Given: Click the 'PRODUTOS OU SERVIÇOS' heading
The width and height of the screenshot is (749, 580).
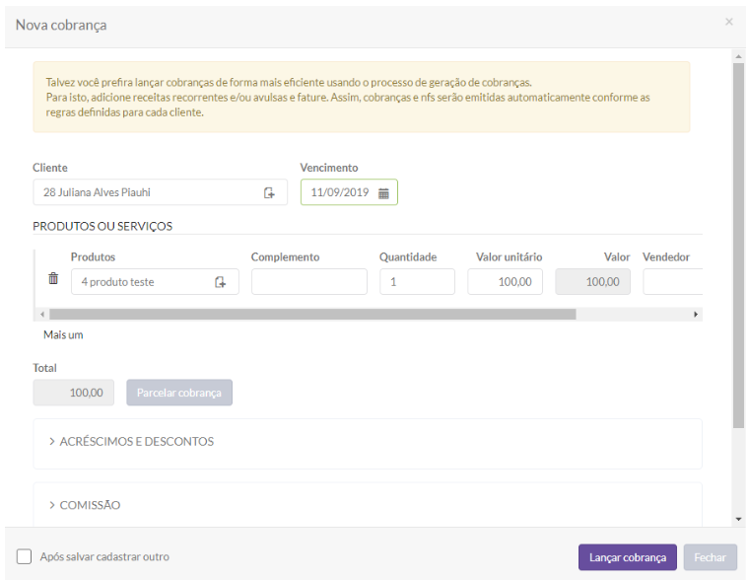Looking at the screenshot, I should (102, 226).
